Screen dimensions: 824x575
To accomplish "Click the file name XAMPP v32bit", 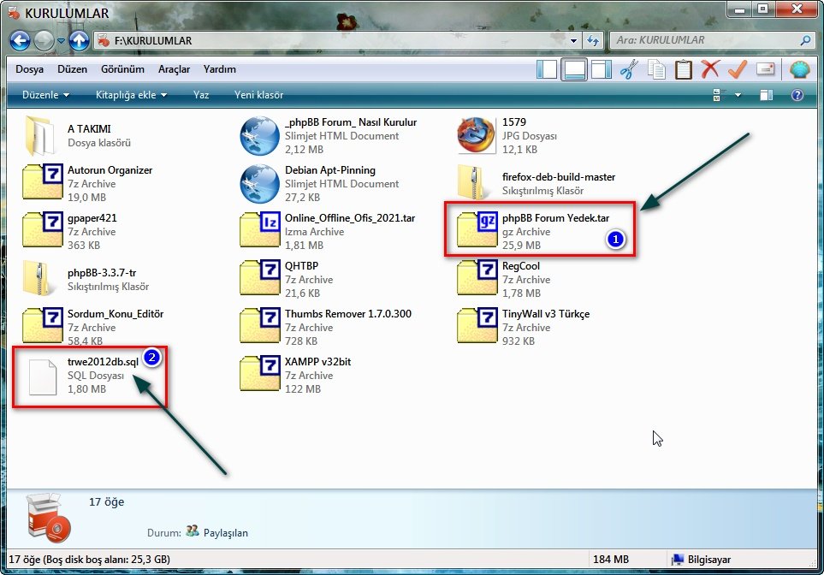I will coord(318,362).
